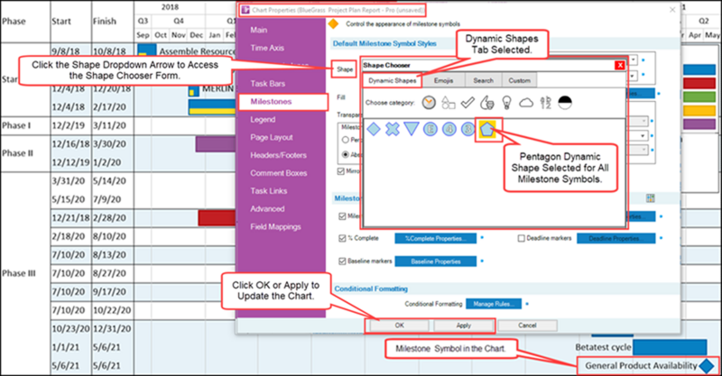The width and height of the screenshot is (722, 376).
Task: Open the Task Links section
Action: pyautogui.click(x=268, y=191)
